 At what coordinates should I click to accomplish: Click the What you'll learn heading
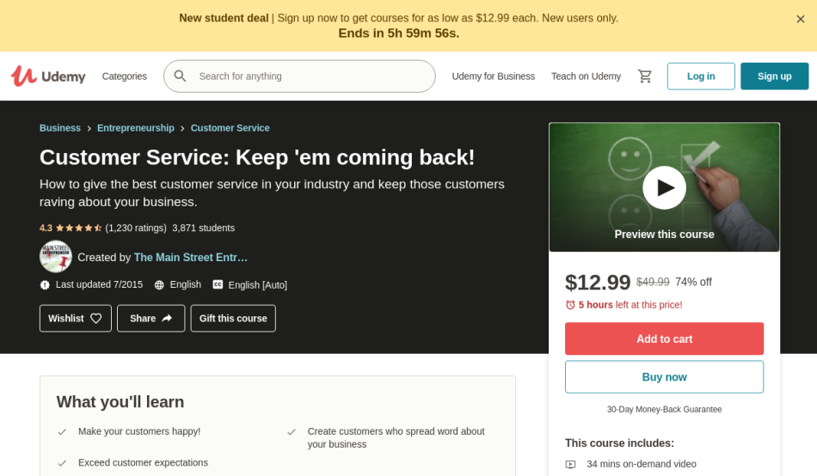(120, 402)
